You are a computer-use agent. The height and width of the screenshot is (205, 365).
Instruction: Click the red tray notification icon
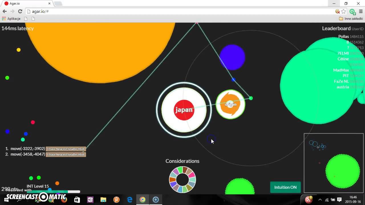tap(309, 200)
